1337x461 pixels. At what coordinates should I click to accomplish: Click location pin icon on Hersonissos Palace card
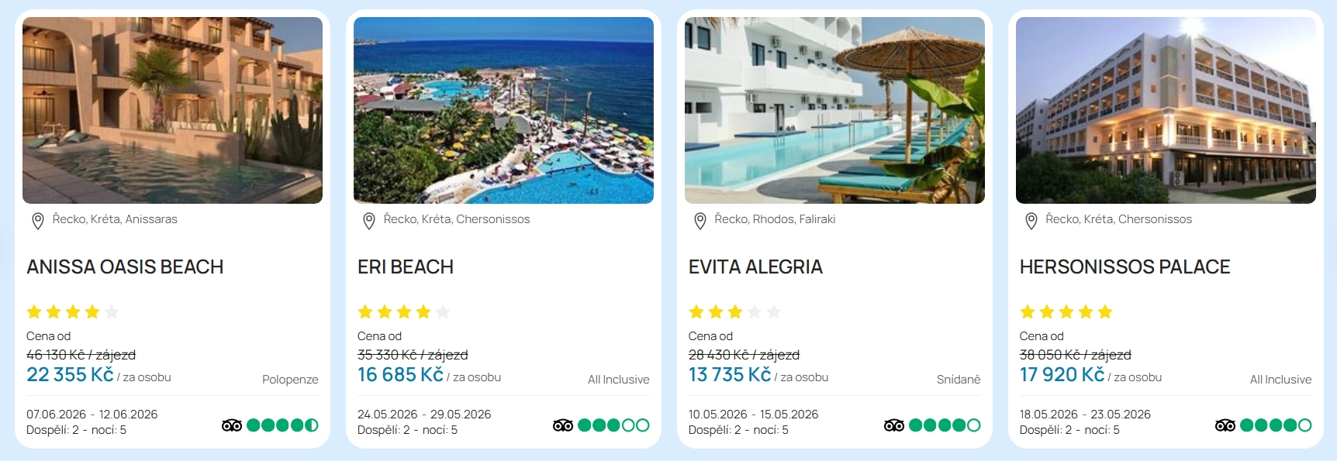coord(1031,221)
